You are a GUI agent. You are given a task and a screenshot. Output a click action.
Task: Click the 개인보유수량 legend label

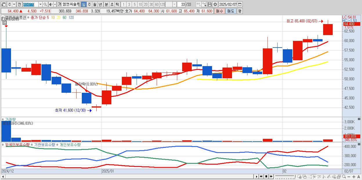(x=70, y=144)
